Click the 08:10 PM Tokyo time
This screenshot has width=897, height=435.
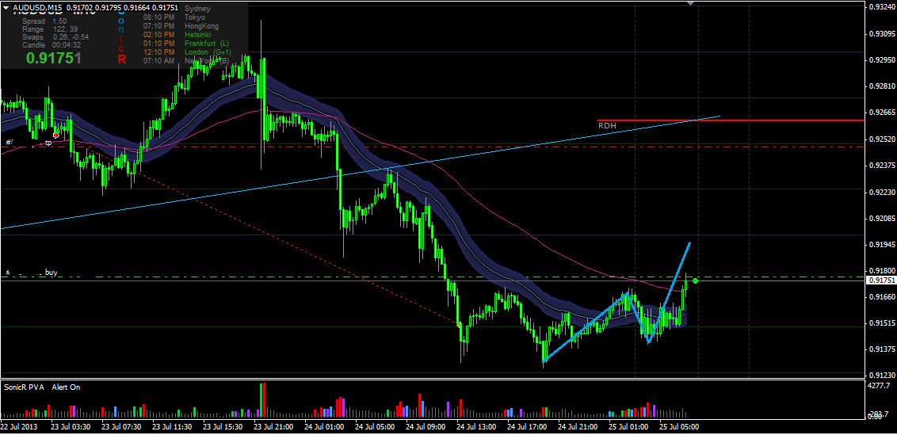point(158,17)
